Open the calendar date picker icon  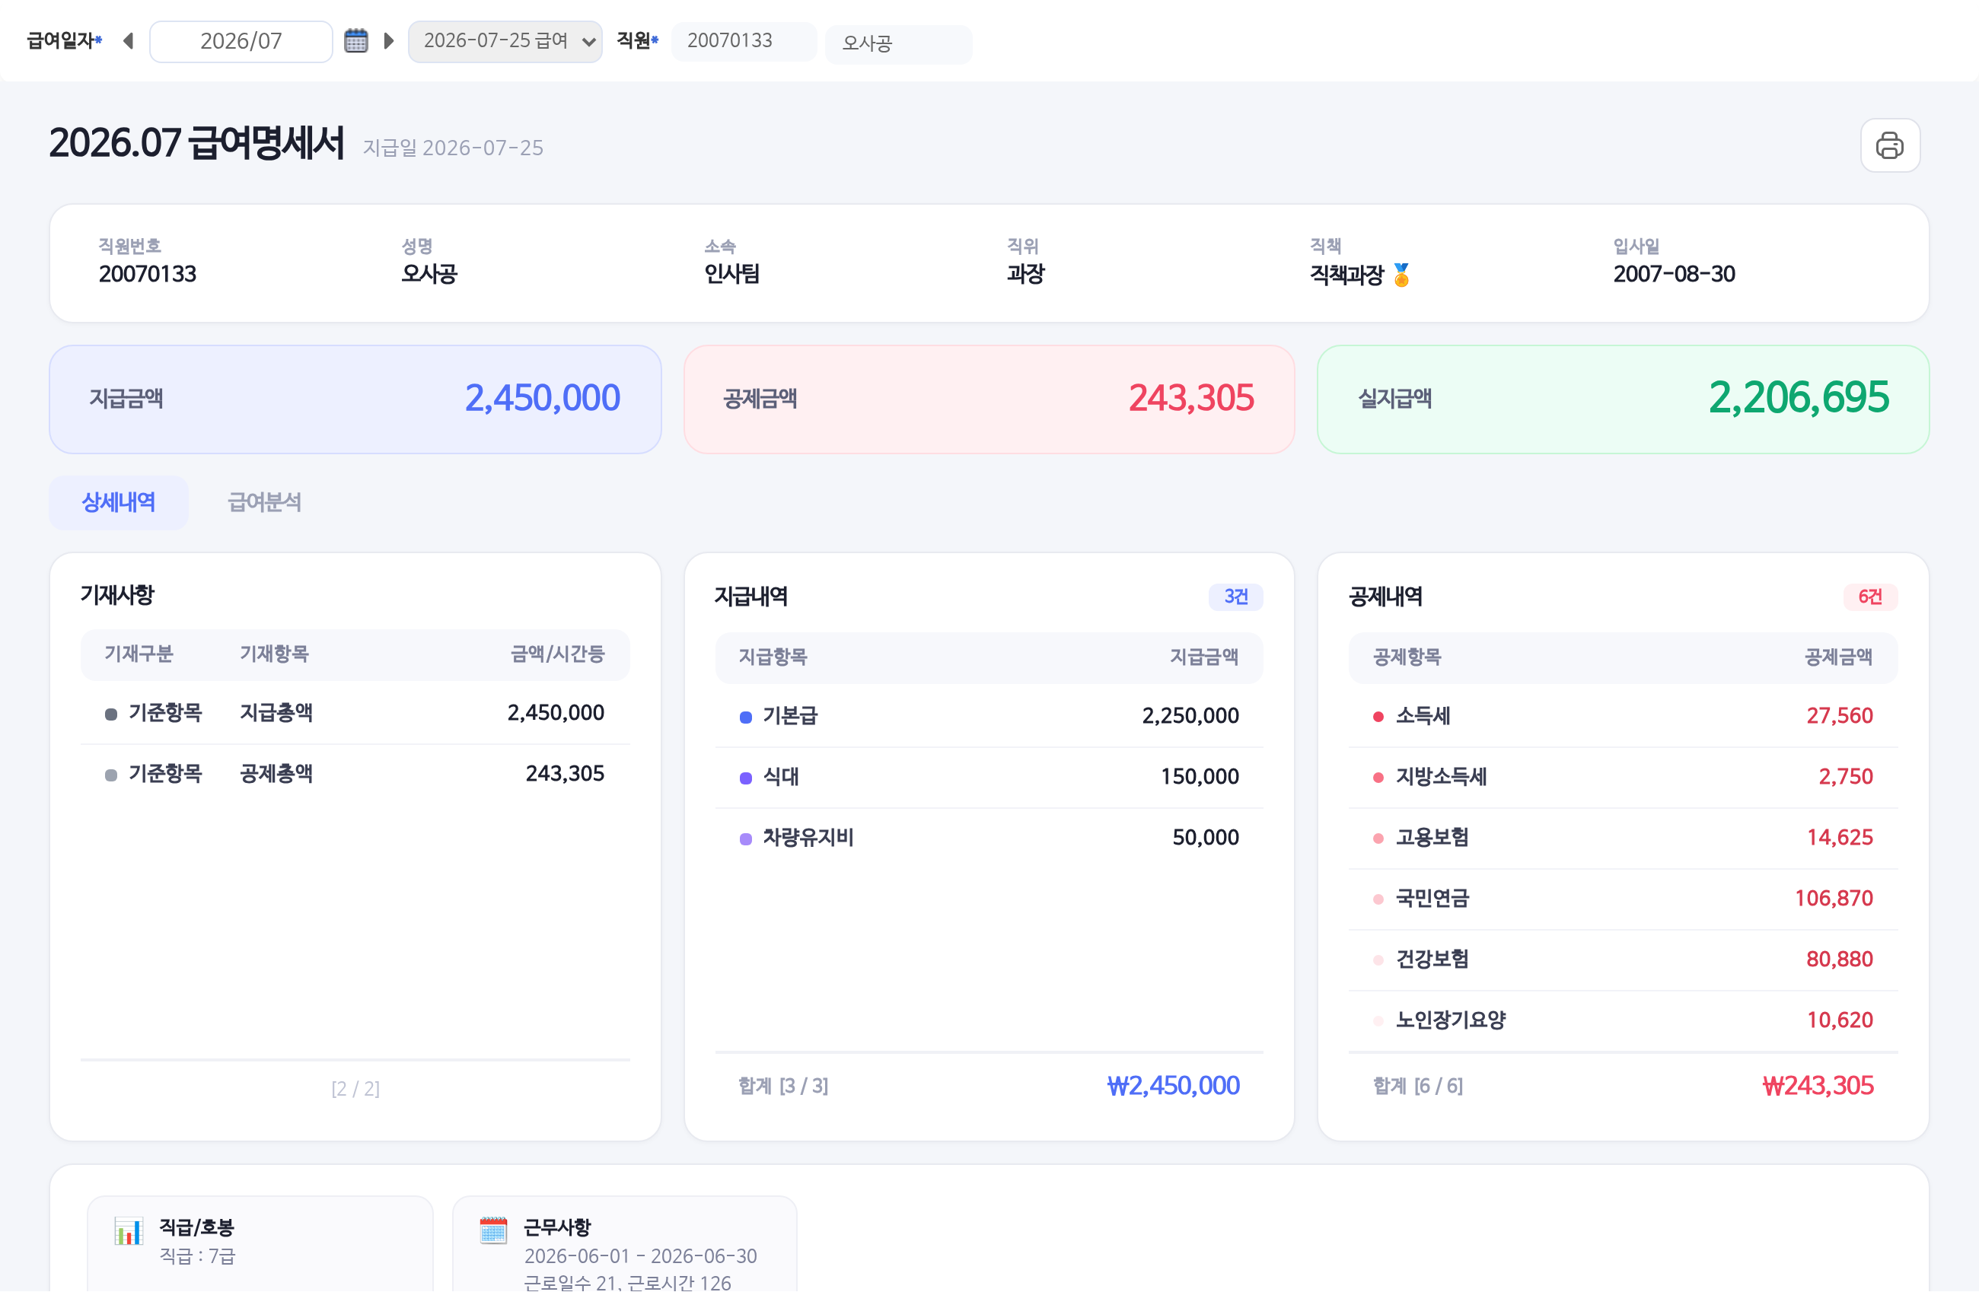coord(356,41)
